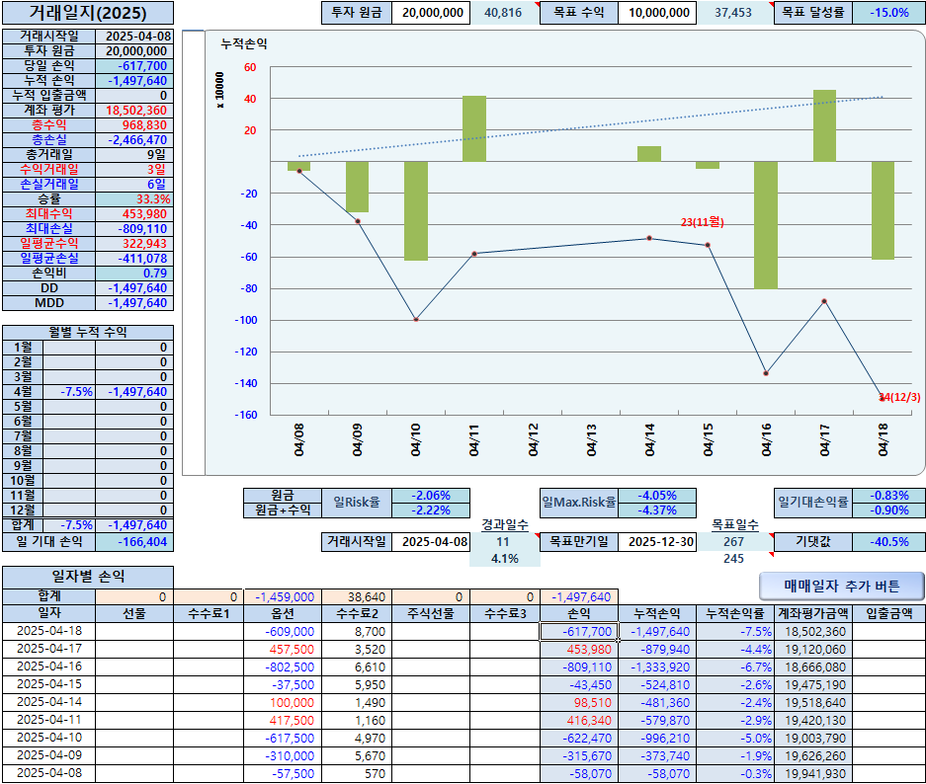The image size is (926, 784).
Task: Click the 최대손실 value -809,110
Action: [x=134, y=228]
